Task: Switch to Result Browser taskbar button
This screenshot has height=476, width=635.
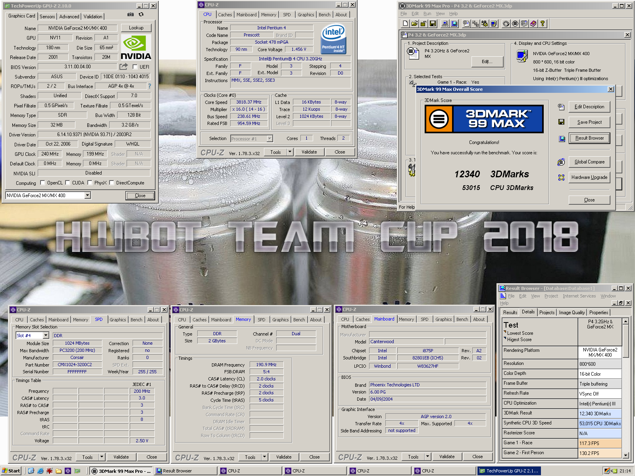Action: pos(186,471)
